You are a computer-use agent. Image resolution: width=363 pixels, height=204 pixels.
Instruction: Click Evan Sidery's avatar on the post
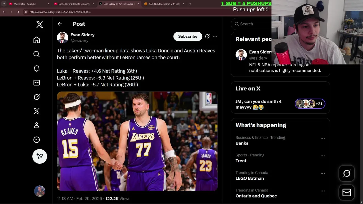[62, 37]
